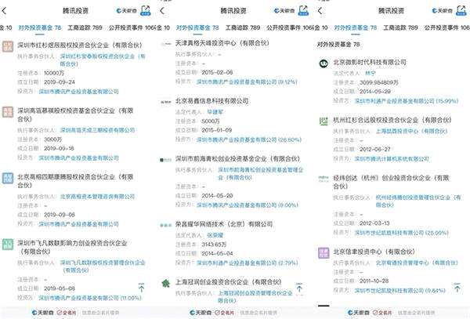This screenshot has height=319, width=470.
Task: Click the logo of 荣昌耀华网络技术（北京）有限公司
Action: click(x=166, y=225)
